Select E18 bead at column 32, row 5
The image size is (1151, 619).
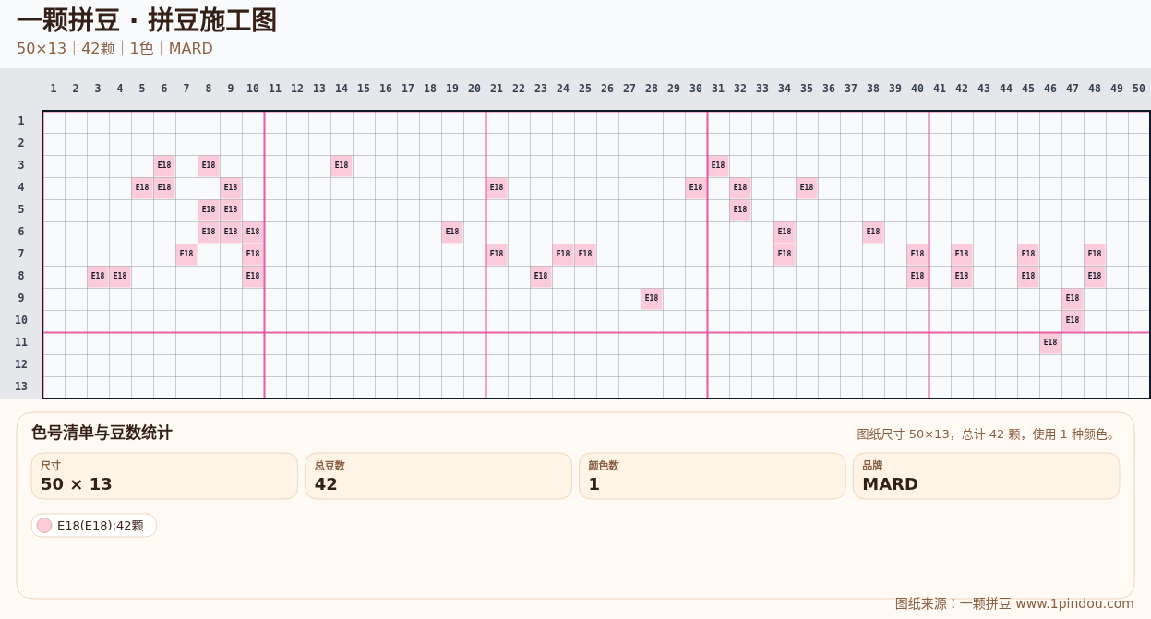click(x=740, y=210)
